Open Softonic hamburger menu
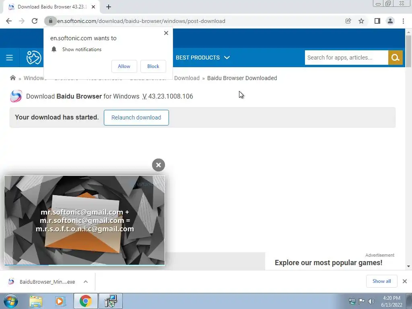 [x=10, y=58]
